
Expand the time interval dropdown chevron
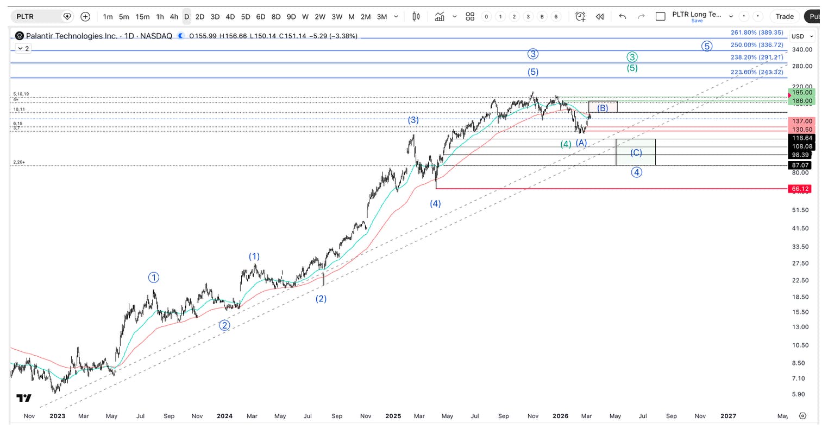tap(396, 16)
